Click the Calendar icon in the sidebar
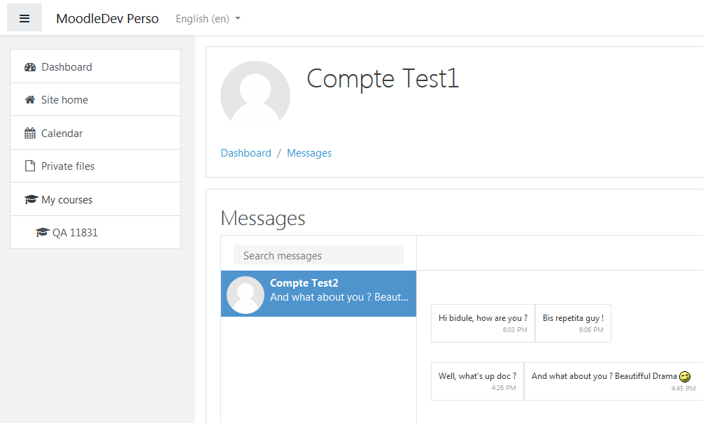This screenshot has height=423, width=703. pos(30,133)
